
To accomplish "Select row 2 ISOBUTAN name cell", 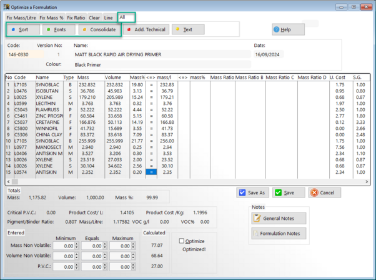I will (49, 91).
